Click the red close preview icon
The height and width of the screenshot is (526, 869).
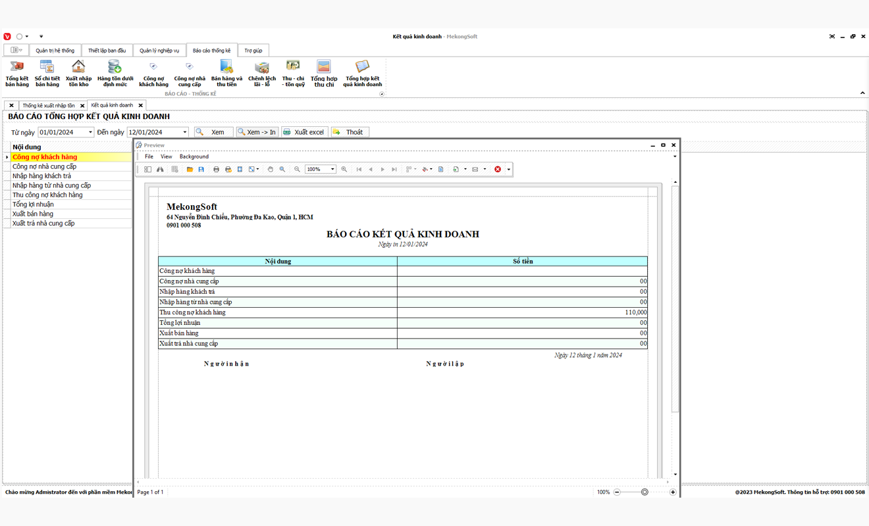[x=498, y=170]
